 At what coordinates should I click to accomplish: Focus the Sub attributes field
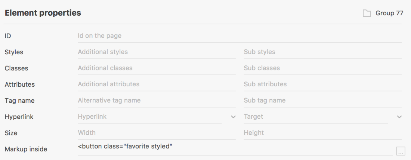pos(323,84)
